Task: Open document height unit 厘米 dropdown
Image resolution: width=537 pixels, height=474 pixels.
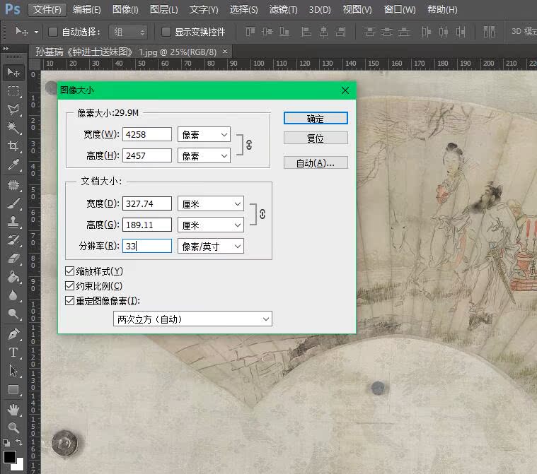Action: [x=211, y=225]
